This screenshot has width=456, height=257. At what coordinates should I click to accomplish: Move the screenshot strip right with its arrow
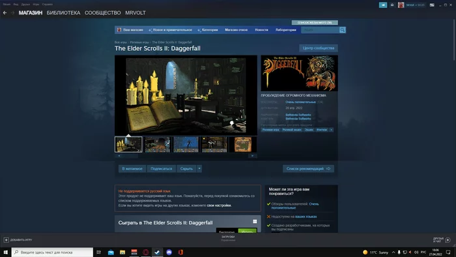point(253,156)
